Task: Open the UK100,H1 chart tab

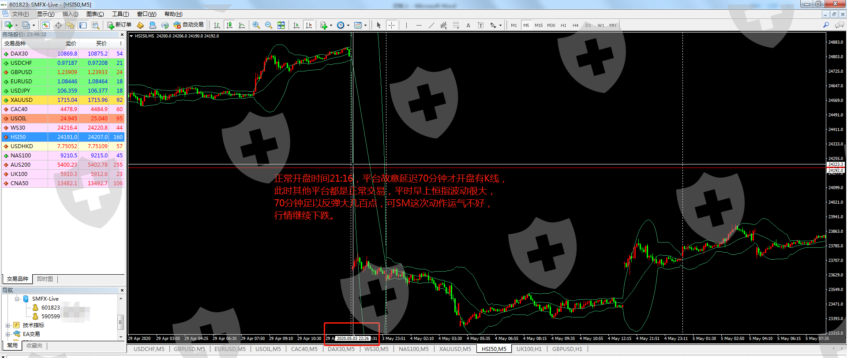Action: pyautogui.click(x=529, y=349)
